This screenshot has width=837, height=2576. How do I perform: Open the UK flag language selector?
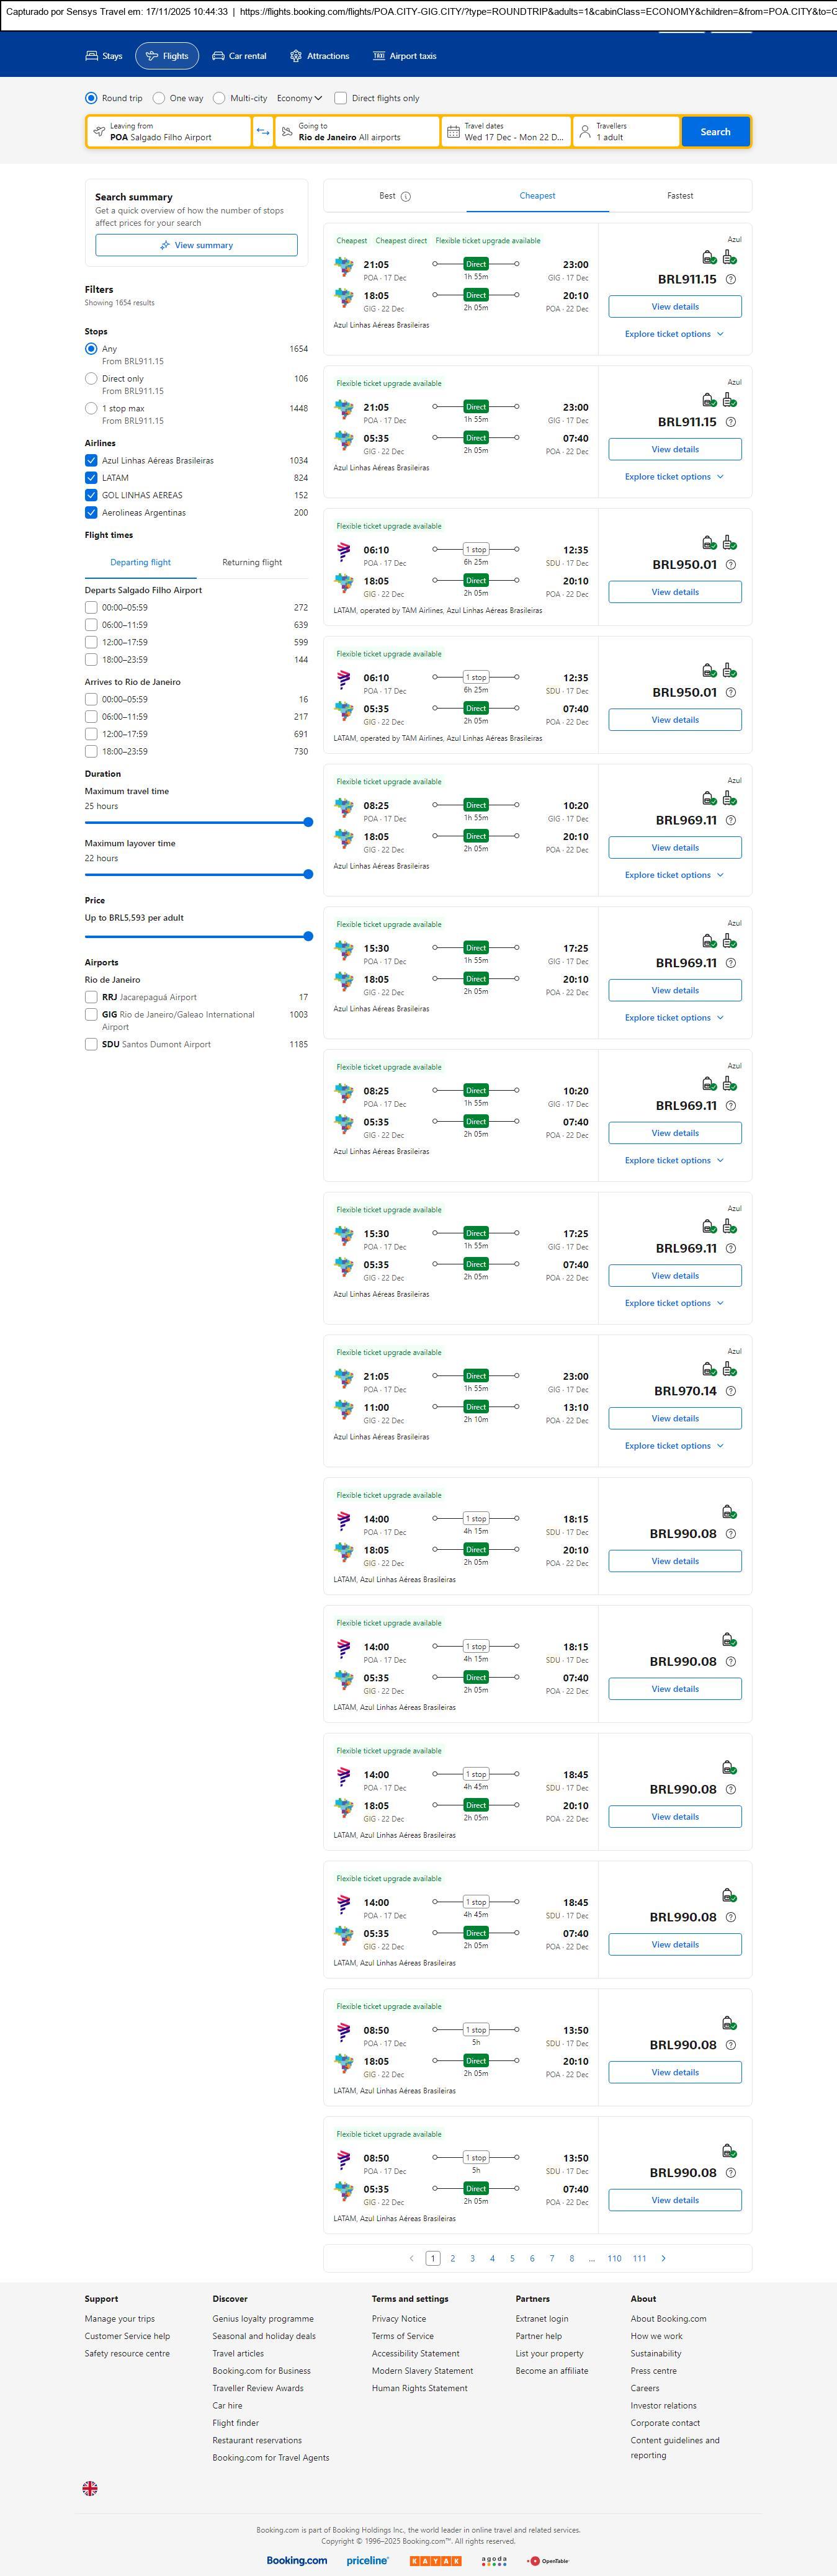(90, 2488)
